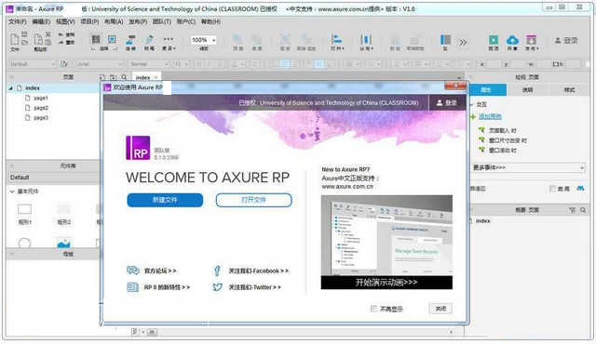596x344 pixels.
Task: Open the View (V) menu
Action: 65,21
